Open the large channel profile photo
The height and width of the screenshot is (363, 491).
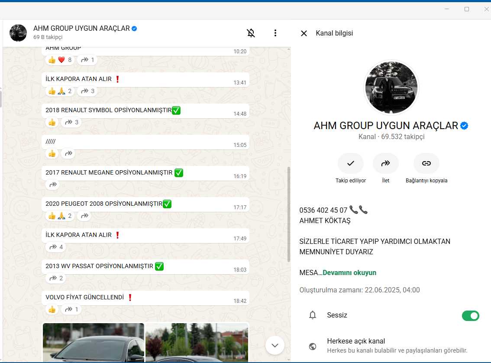391,88
